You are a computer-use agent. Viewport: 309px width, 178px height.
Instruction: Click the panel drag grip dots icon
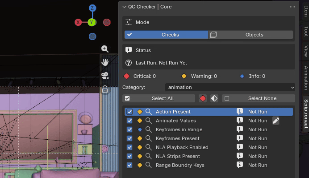tap(292, 7)
